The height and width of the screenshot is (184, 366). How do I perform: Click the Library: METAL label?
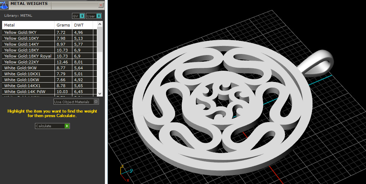pos(18,16)
